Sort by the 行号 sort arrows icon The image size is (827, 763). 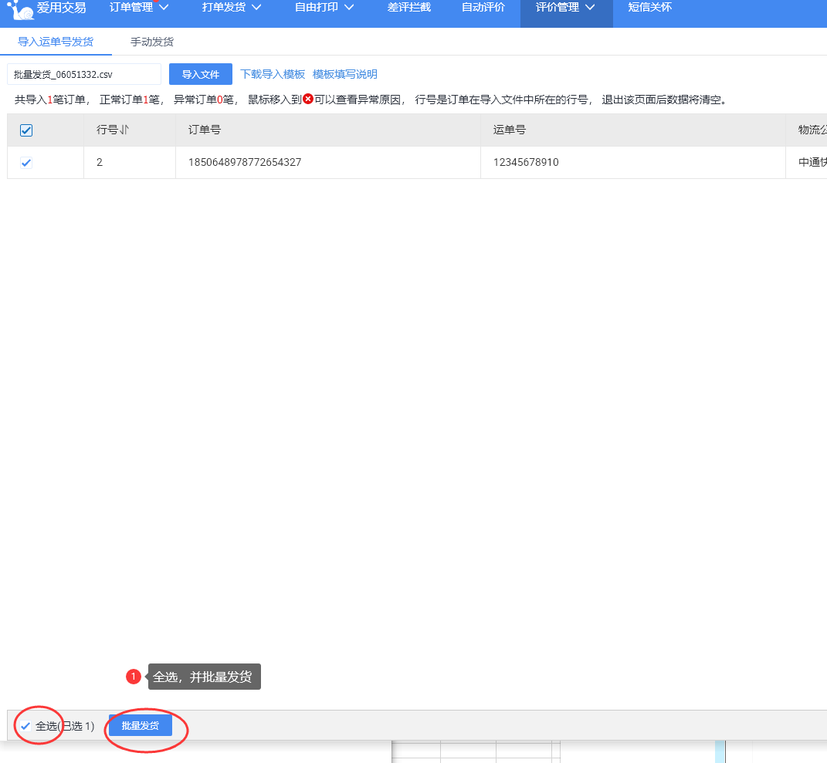tap(124, 130)
